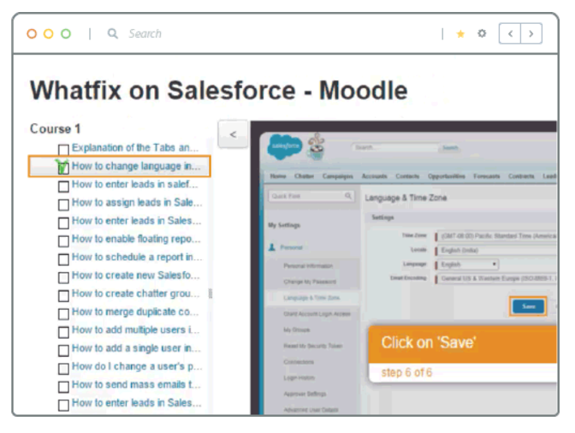This screenshot has height=433, width=575.
Task: Select Change My Password in sidebar
Action: coord(310,282)
